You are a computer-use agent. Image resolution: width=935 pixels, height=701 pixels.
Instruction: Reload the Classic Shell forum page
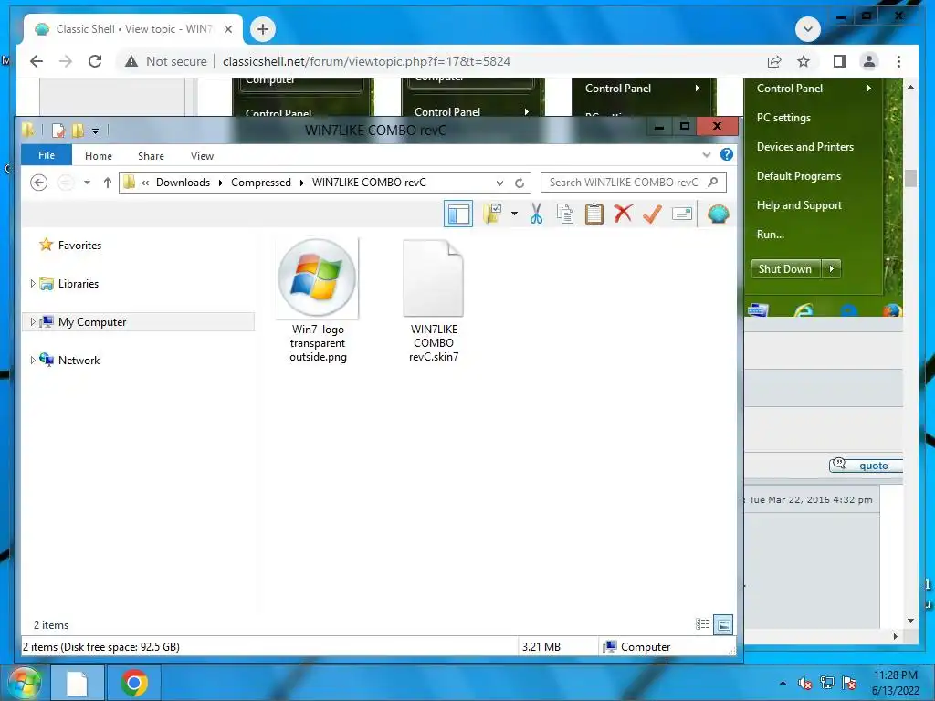coord(95,61)
